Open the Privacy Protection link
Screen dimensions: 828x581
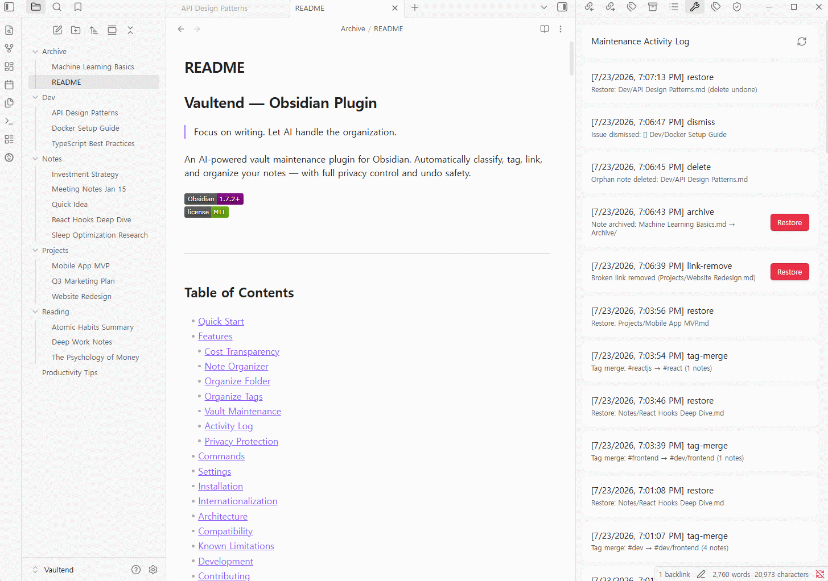click(241, 442)
